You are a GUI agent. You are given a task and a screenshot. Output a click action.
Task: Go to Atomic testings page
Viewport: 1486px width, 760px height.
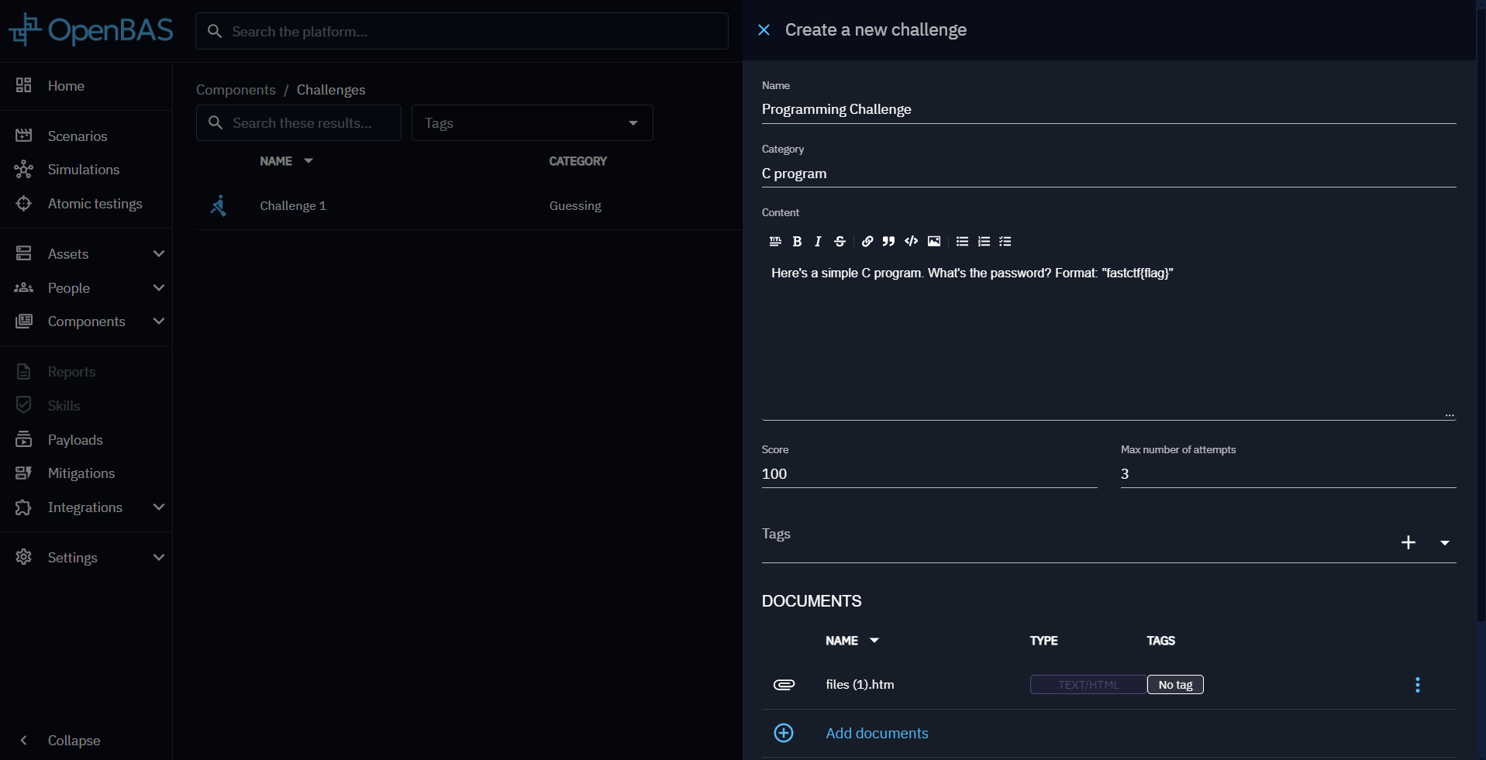click(95, 204)
